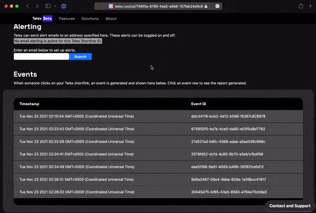Click the Event ID column header

(x=199, y=104)
